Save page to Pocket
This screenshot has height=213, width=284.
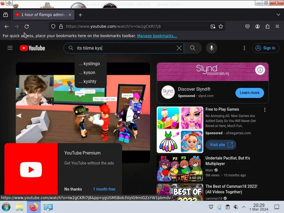[247, 26]
